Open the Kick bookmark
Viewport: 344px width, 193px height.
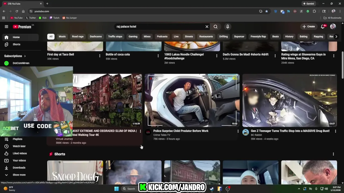tap(43, 18)
